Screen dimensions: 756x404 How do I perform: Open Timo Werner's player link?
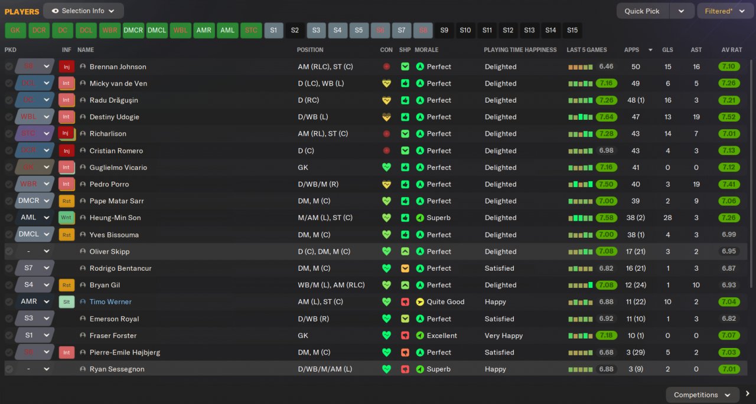tap(110, 302)
